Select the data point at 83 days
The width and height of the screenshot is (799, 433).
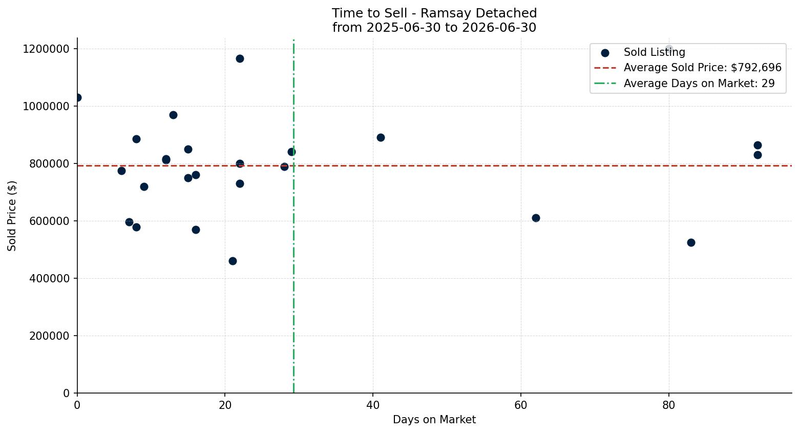coord(691,242)
